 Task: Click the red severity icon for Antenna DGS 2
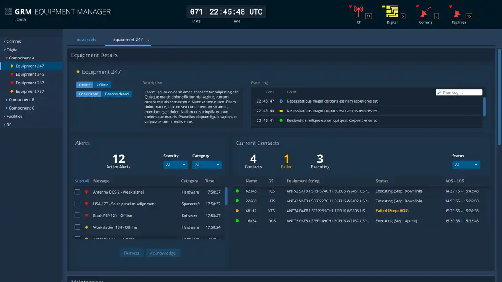click(86, 192)
